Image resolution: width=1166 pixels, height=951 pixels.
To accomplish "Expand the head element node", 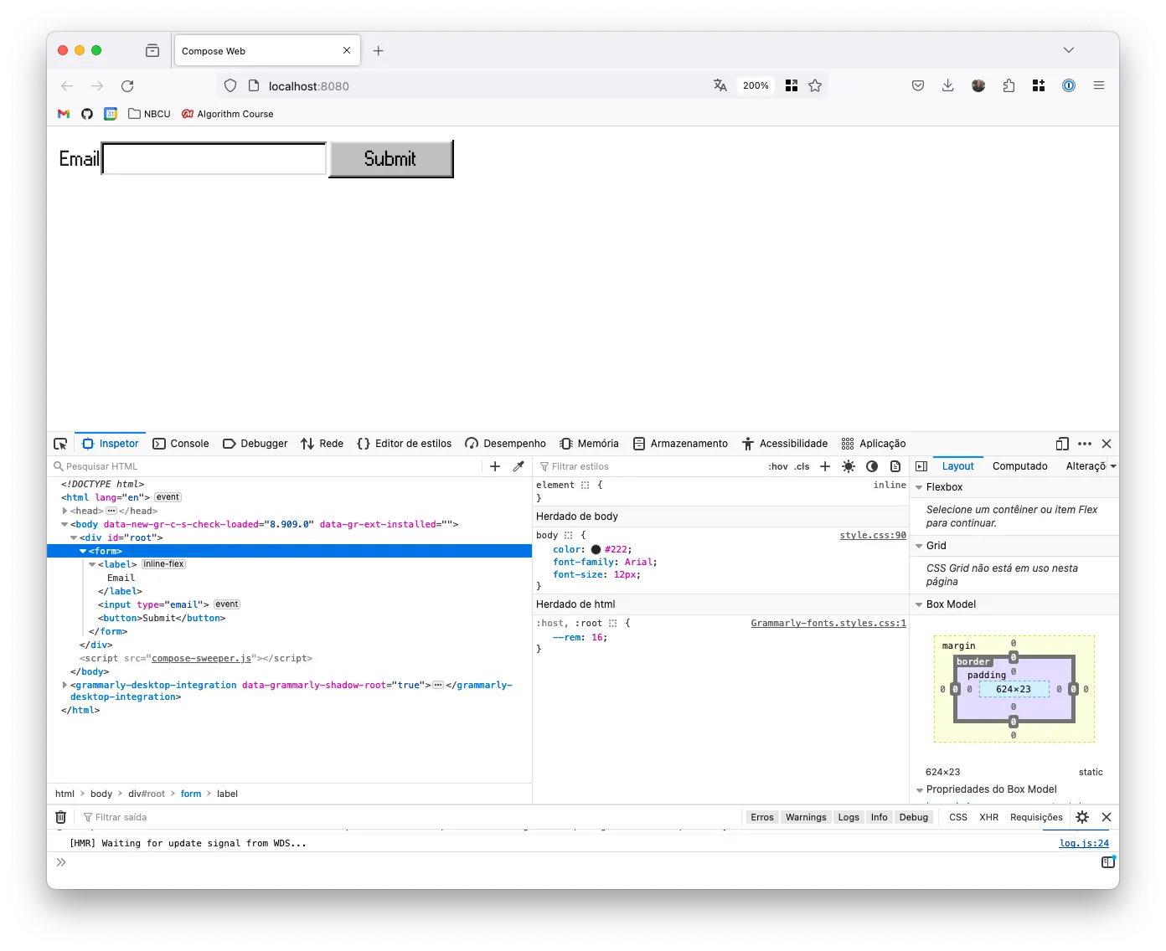I will 64,511.
